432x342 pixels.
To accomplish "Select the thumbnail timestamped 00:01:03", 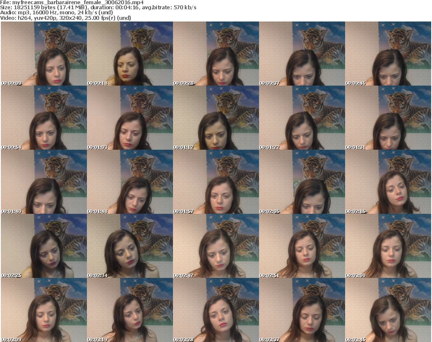I will pyautogui.click(x=130, y=118).
